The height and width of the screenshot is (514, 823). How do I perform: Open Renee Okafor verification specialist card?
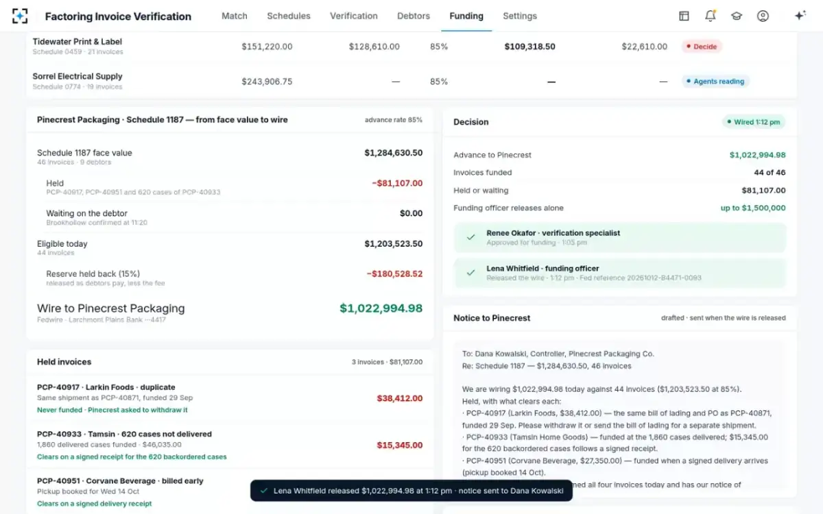coord(620,237)
